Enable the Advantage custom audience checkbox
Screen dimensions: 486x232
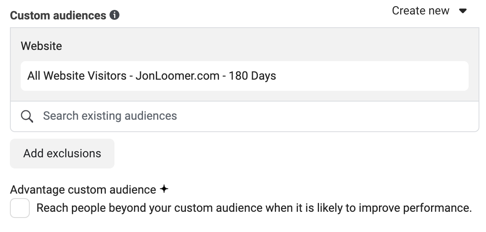[20, 208]
